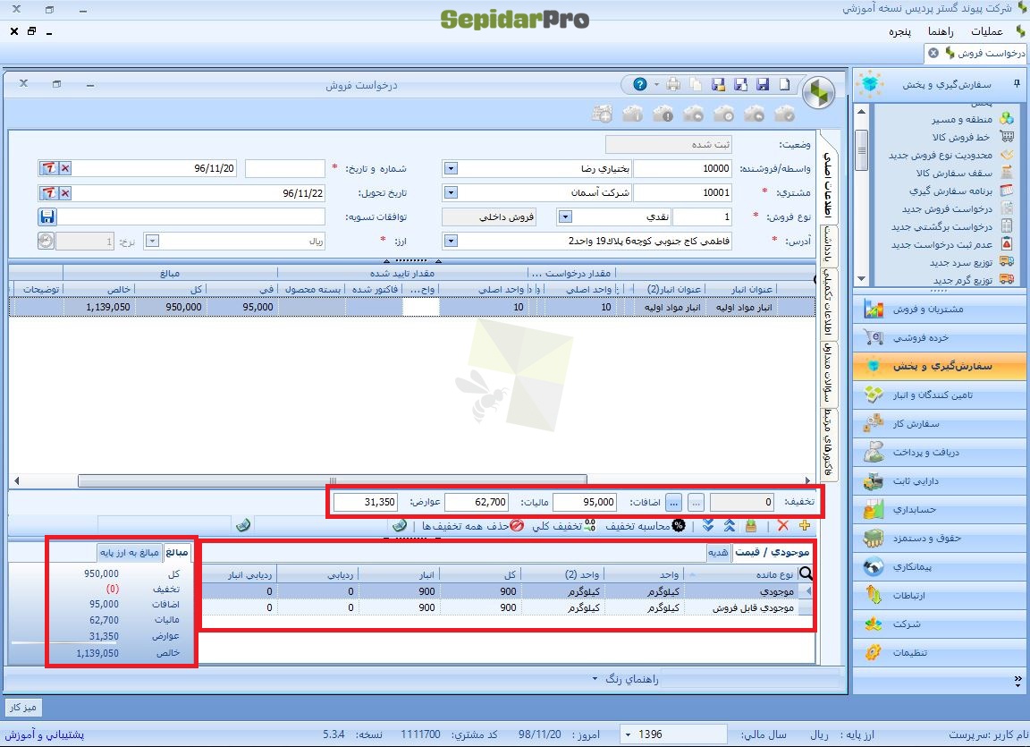Click money icon after حذف همه تخفيف ها
This screenshot has height=747, width=1030.
(400, 526)
